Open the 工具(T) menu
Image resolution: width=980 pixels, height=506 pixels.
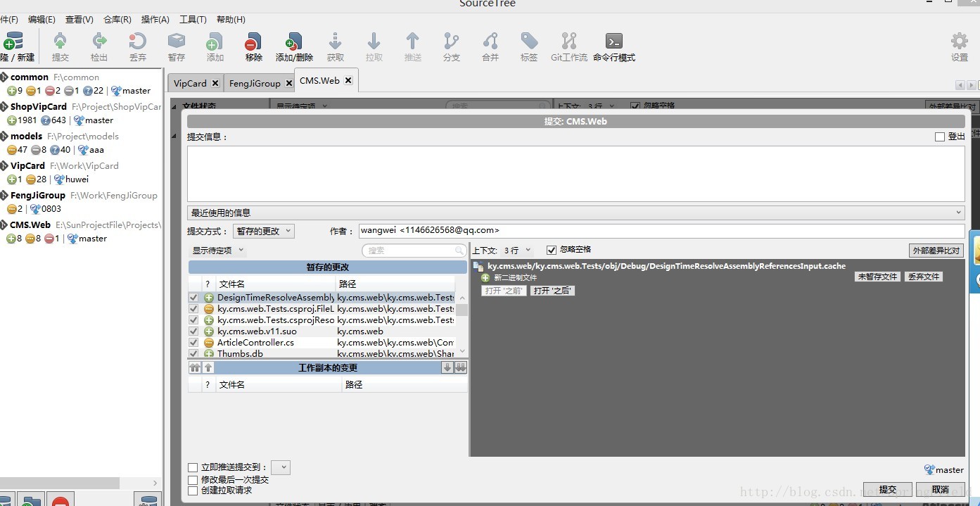click(x=193, y=20)
